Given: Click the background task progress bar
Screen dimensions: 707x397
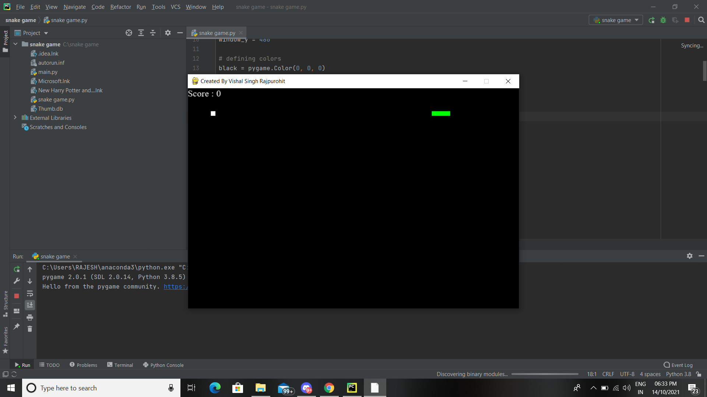Looking at the screenshot, I should pyautogui.click(x=545, y=374).
